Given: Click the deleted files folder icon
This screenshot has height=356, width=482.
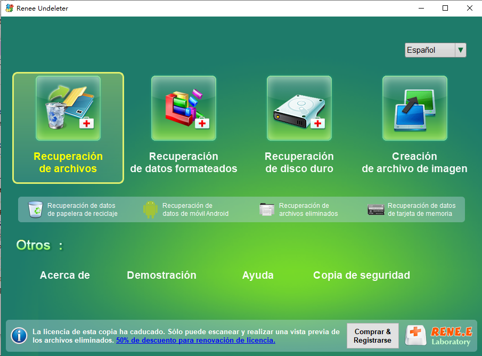Looking at the screenshot, I should [266, 209].
